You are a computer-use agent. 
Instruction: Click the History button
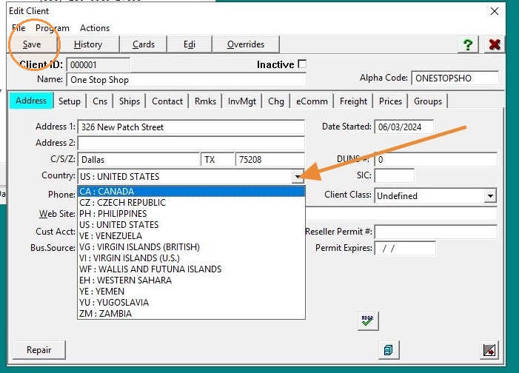(88, 44)
